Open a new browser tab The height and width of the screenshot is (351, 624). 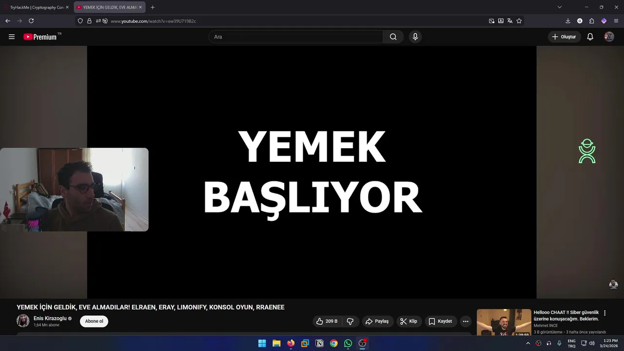(153, 7)
